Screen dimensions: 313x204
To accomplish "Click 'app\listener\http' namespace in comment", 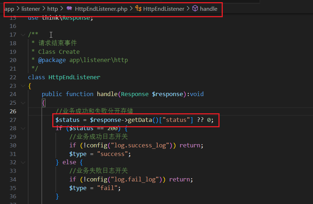I will 98,60.
